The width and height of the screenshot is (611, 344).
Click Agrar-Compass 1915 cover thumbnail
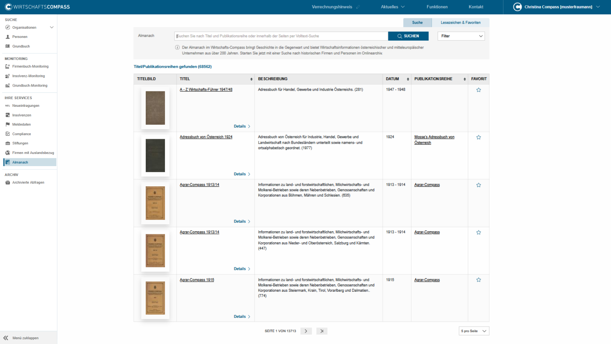155,298
